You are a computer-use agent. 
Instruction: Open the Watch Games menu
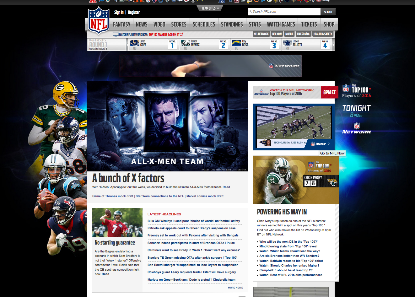[281, 24]
